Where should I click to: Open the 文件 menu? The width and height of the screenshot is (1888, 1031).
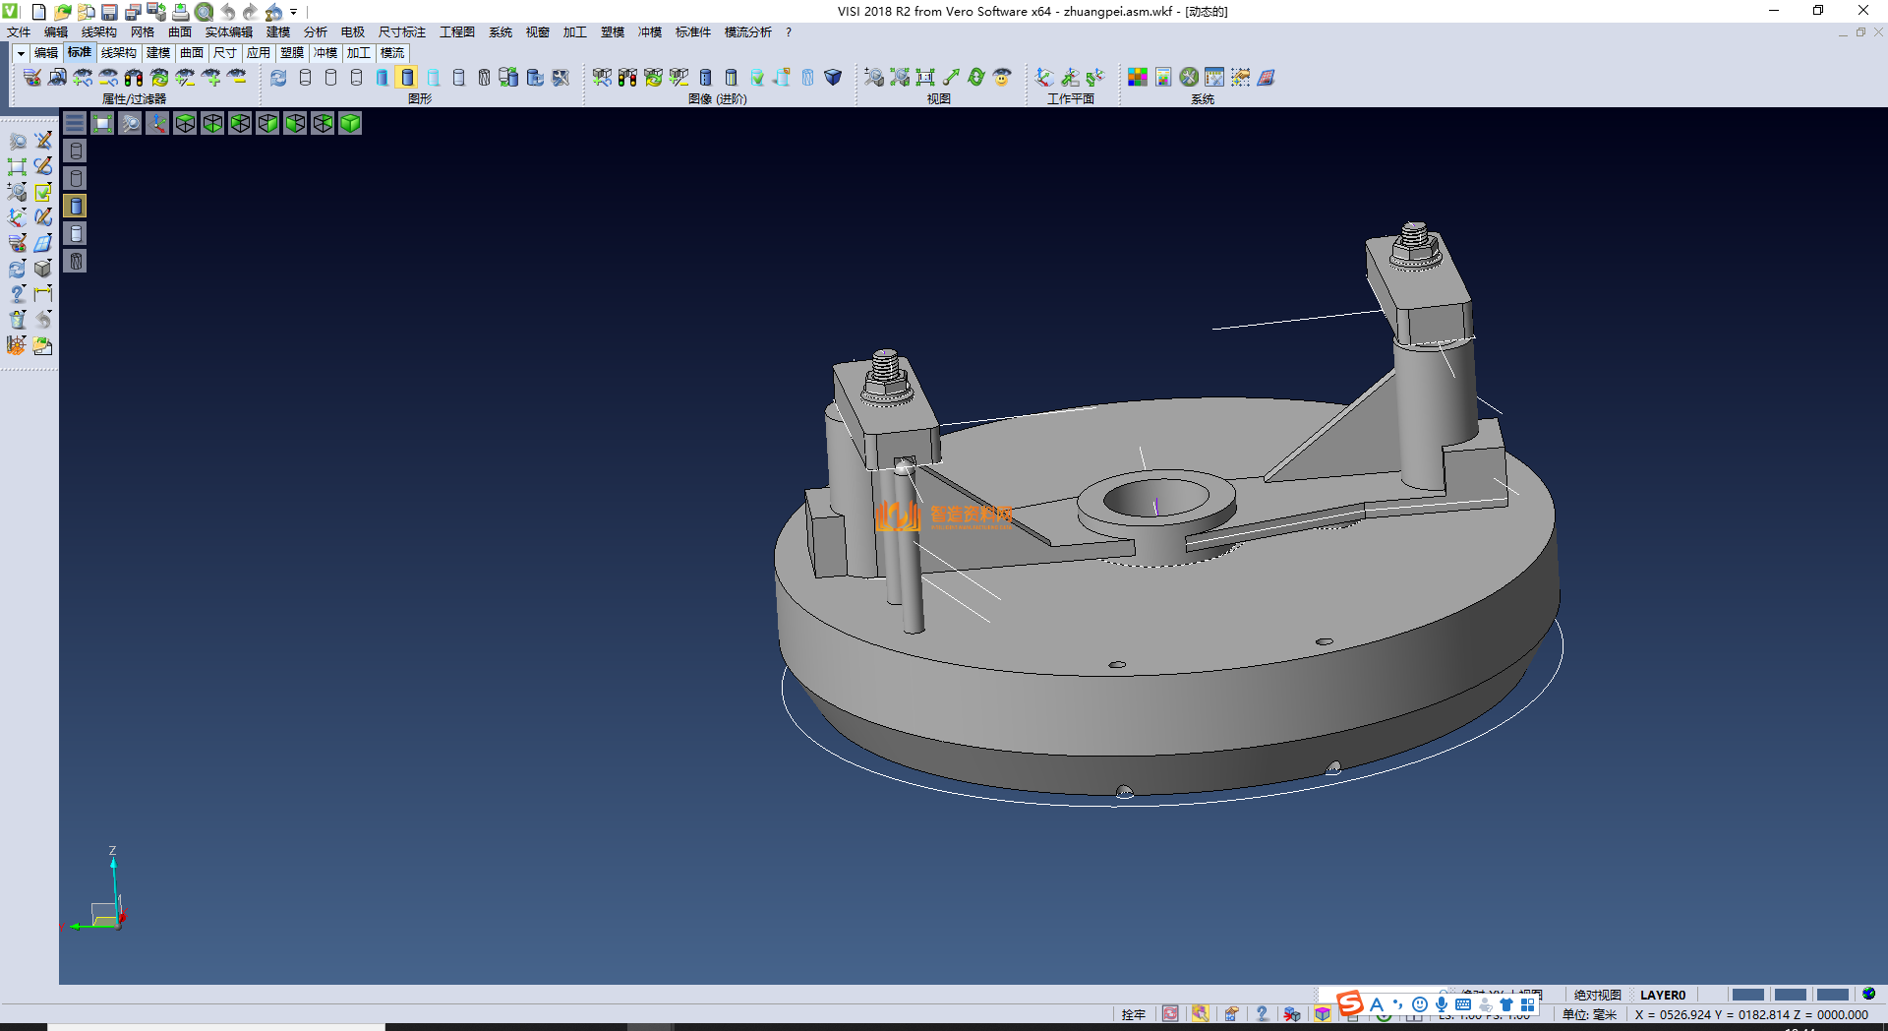click(x=19, y=32)
